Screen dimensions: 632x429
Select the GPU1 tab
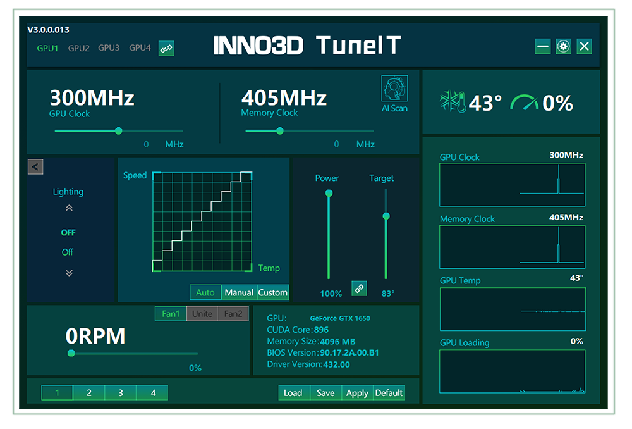pos(47,49)
